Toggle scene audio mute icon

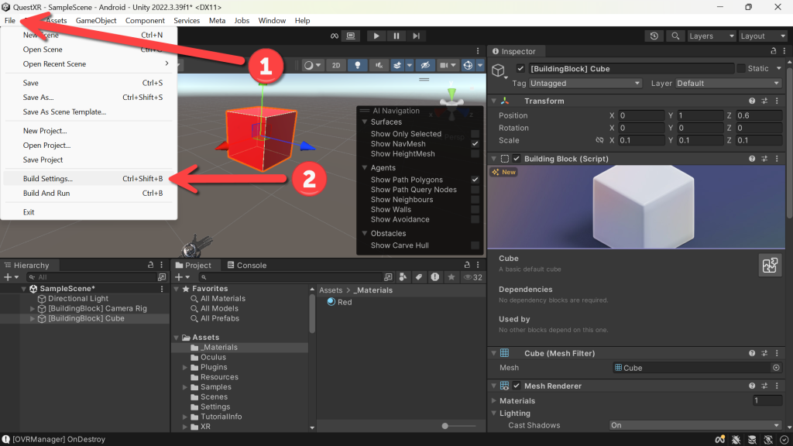[x=379, y=65]
